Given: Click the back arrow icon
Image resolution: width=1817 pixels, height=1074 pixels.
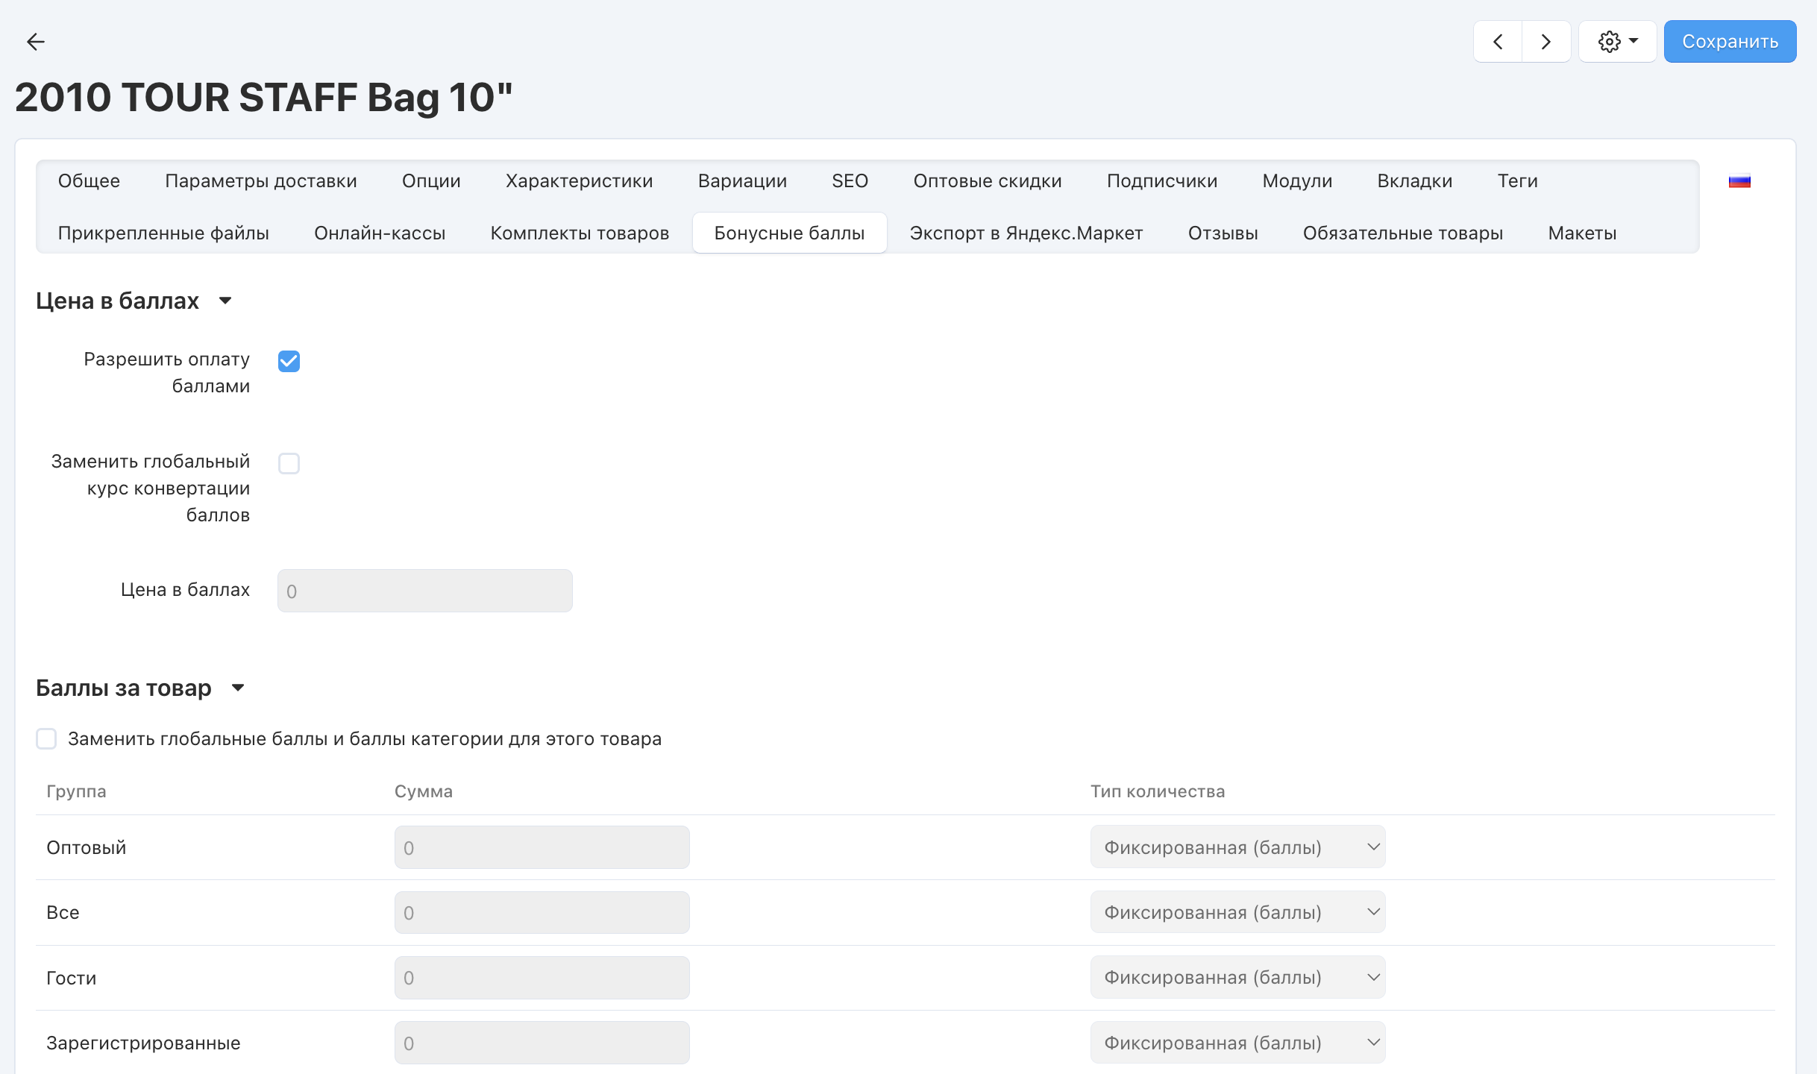Looking at the screenshot, I should point(35,42).
